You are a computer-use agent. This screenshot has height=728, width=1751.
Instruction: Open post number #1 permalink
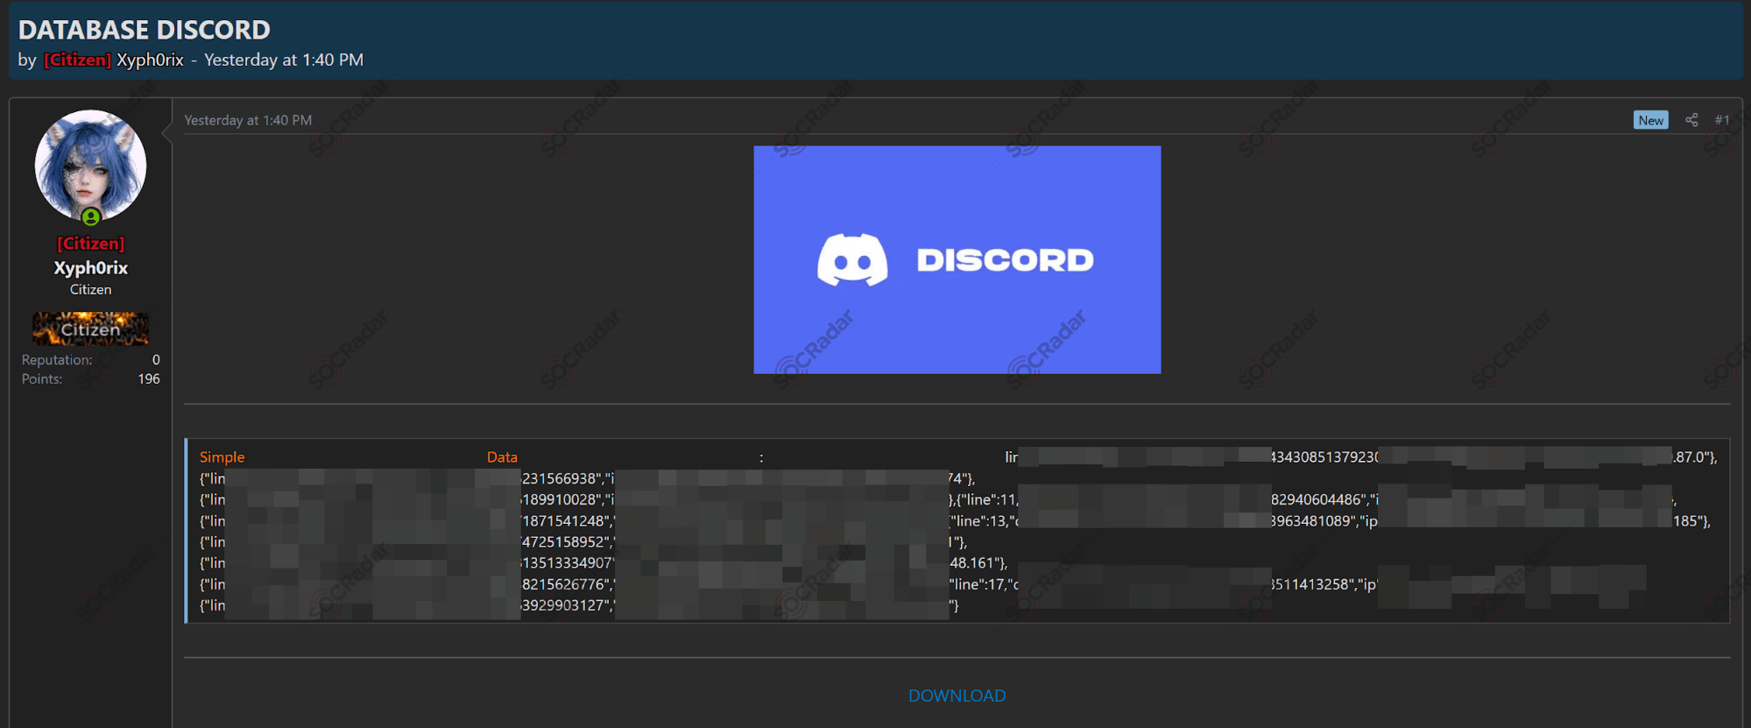click(x=1722, y=120)
